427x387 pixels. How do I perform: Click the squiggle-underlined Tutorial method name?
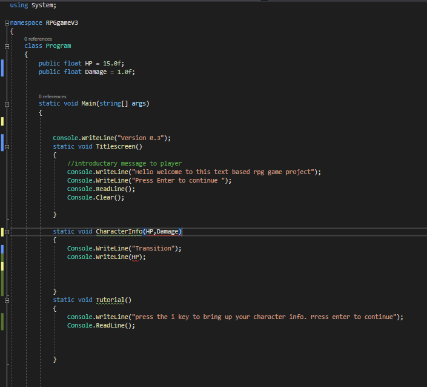point(110,300)
